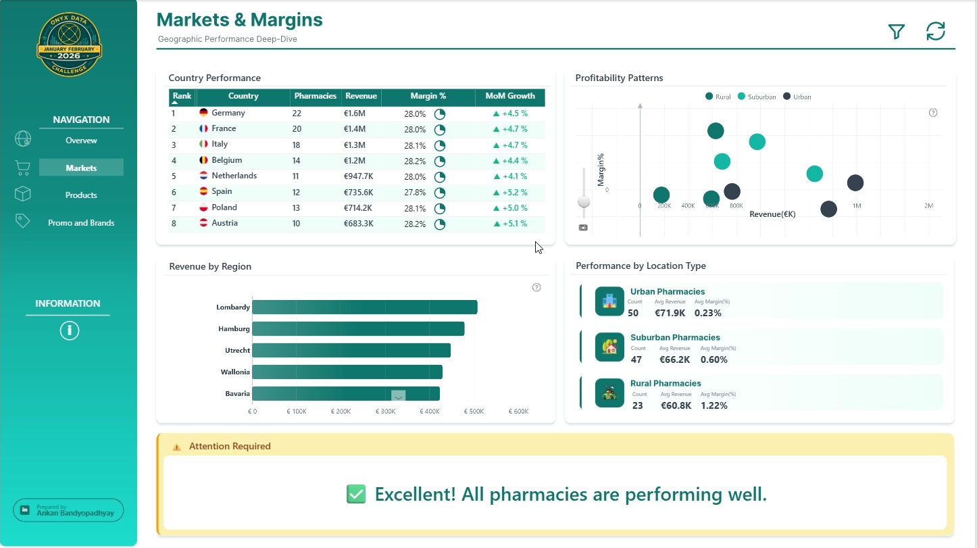Open the filter funnel icon

pos(896,32)
